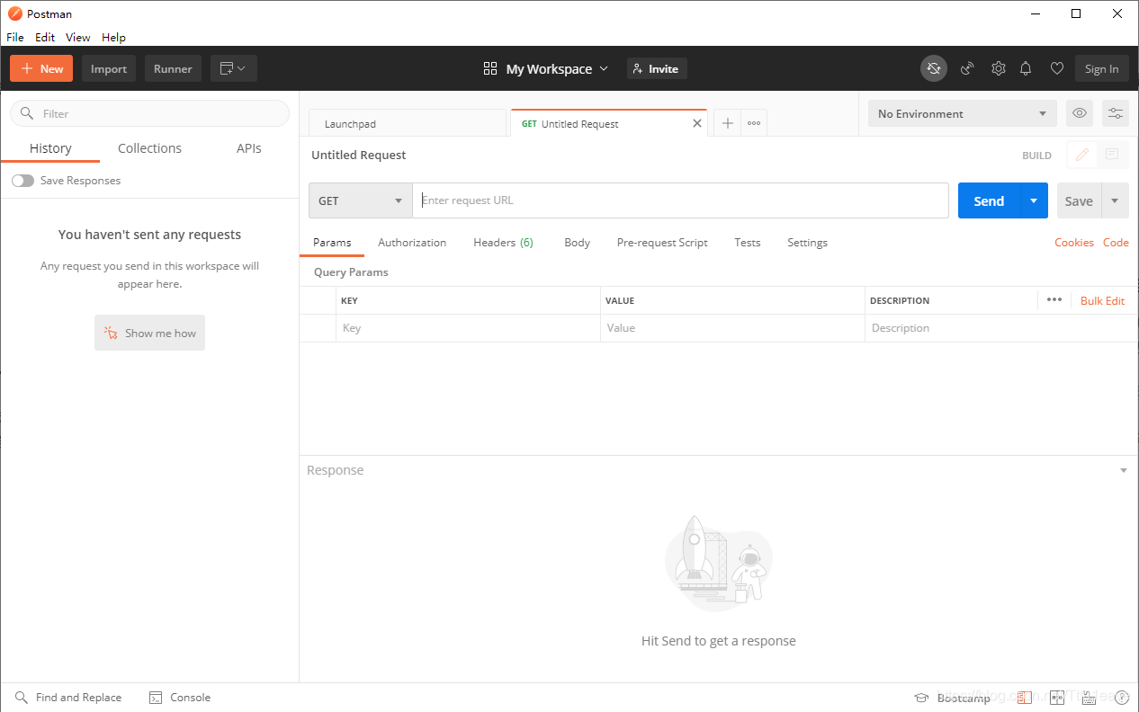1139x712 pixels.
Task: Open the request Settings tab
Action: pos(807,243)
